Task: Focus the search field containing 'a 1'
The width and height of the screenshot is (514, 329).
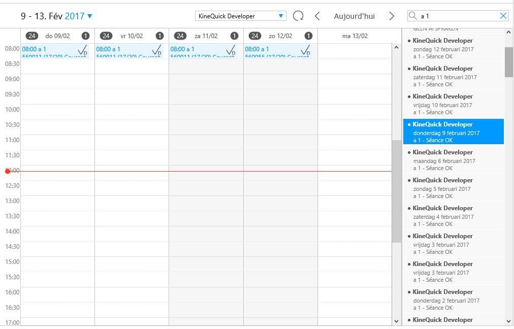Action: 458,16
